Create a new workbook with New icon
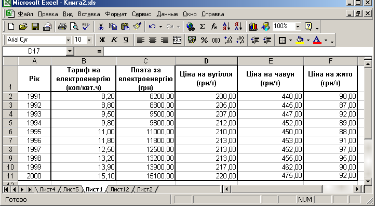375x206 pixels. (x=11, y=27)
